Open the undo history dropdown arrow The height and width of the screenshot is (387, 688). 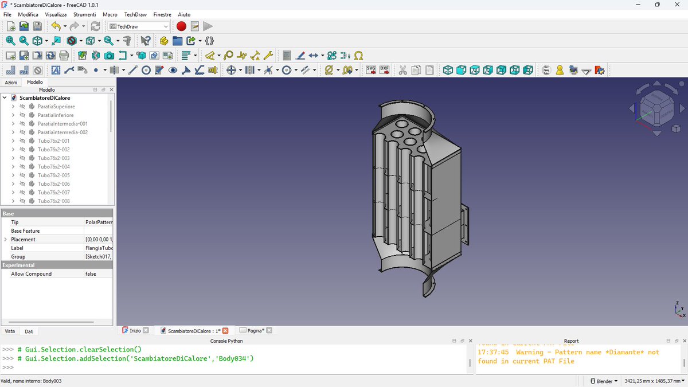tap(65, 26)
